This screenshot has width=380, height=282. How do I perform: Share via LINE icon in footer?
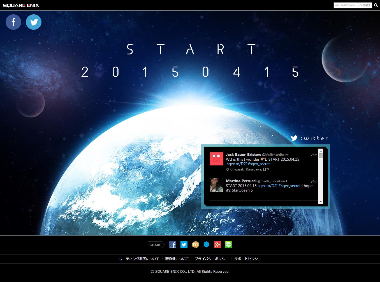tap(228, 245)
